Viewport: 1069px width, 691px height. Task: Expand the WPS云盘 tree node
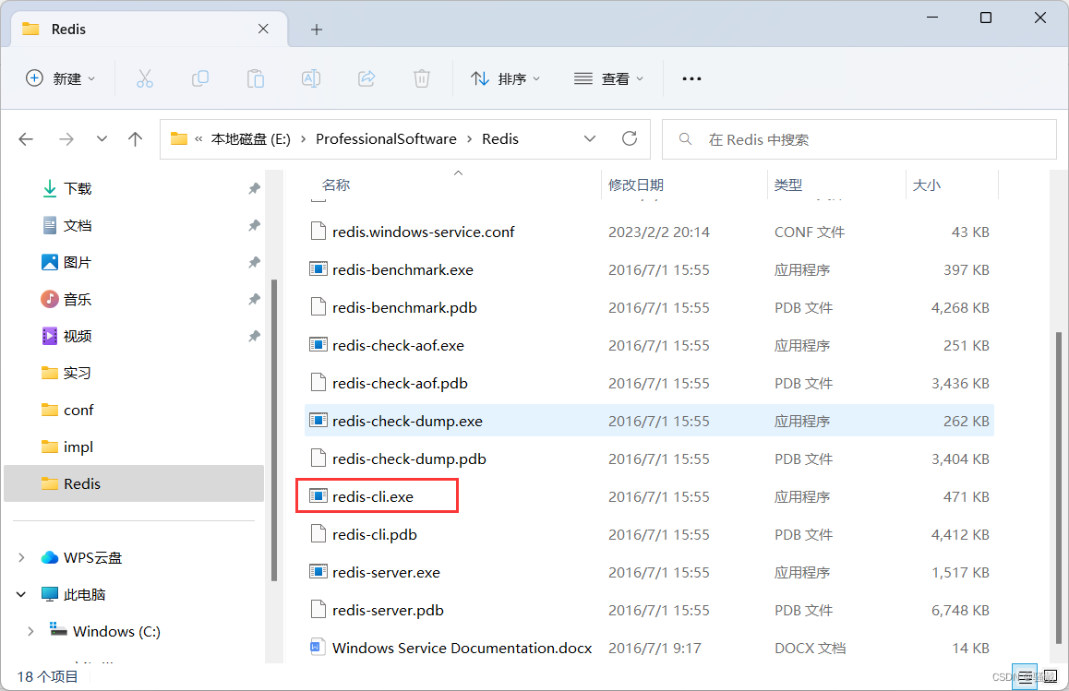21,557
